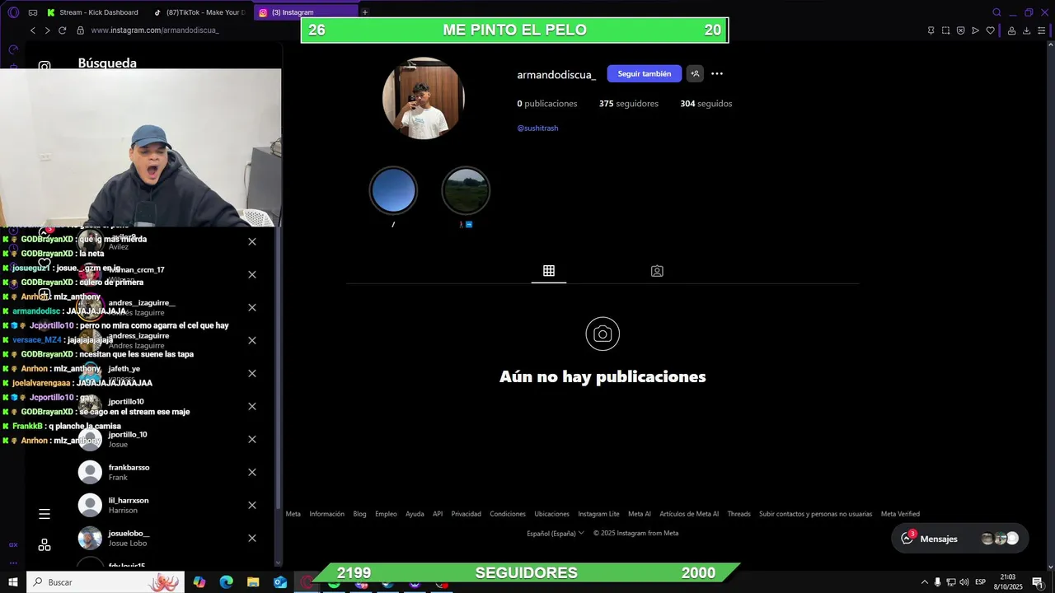Open the Mensajes floating button

(x=960, y=539)
